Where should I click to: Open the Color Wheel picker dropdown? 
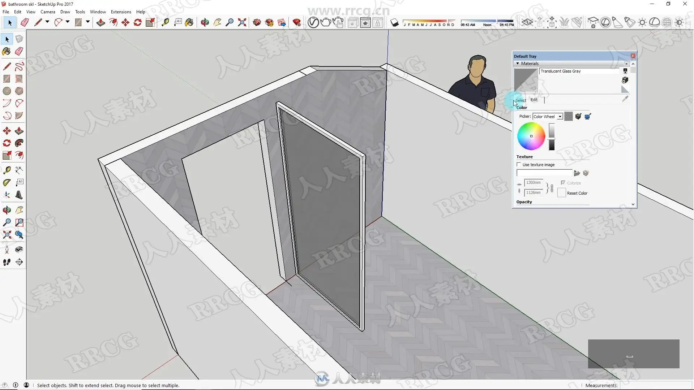[x=560, y=117]
